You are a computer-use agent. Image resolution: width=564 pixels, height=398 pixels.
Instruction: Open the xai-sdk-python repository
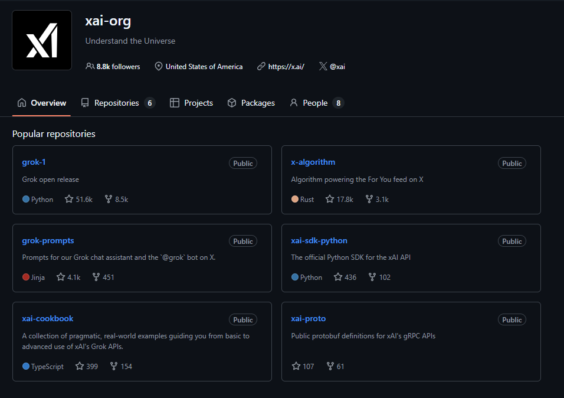(319, 240)
